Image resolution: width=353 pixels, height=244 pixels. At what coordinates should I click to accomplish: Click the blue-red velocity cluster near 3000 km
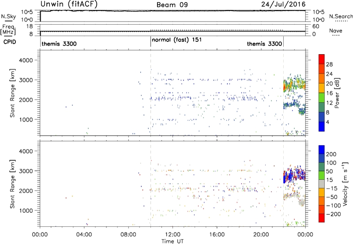[294, 175]
